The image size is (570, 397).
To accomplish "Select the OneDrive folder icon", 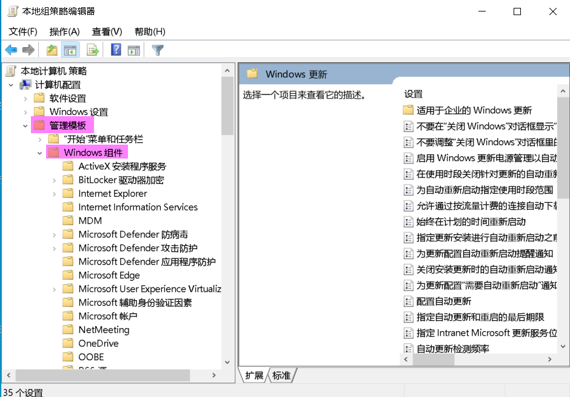I will [68, 343].
